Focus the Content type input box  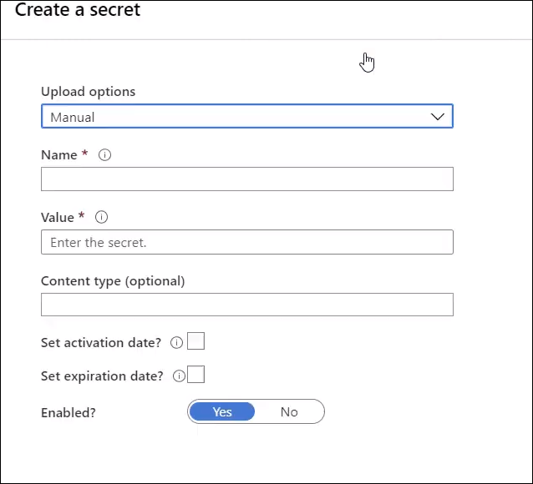coord(247,305)
